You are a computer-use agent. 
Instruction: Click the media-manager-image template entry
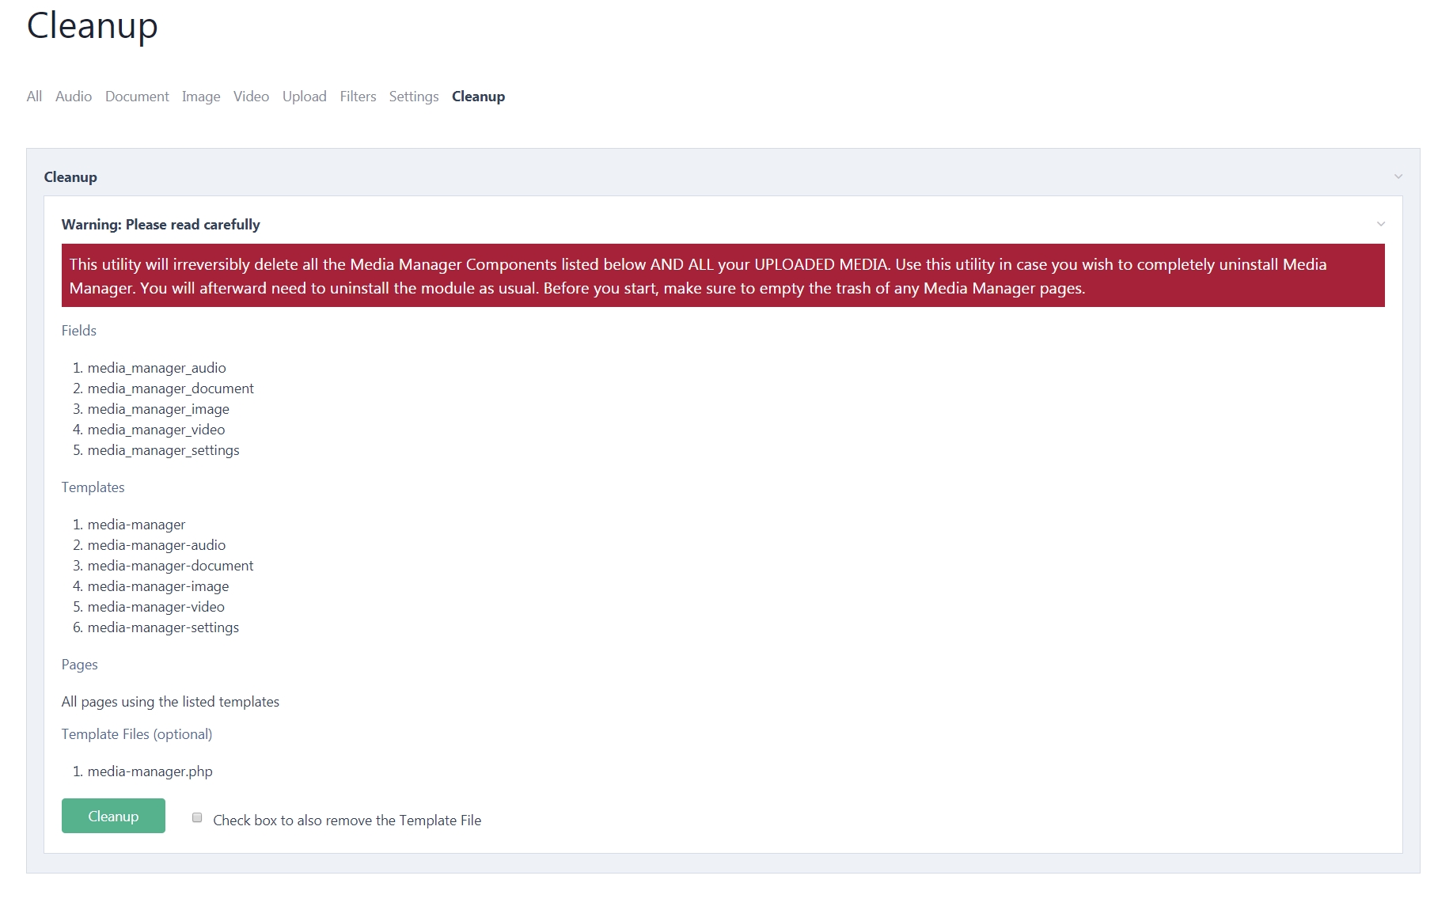158,586
